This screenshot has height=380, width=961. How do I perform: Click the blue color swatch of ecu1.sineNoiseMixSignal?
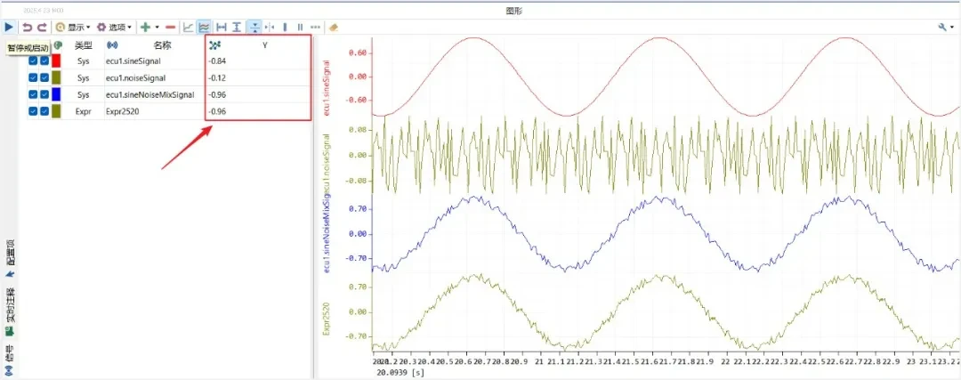(56, 94)
